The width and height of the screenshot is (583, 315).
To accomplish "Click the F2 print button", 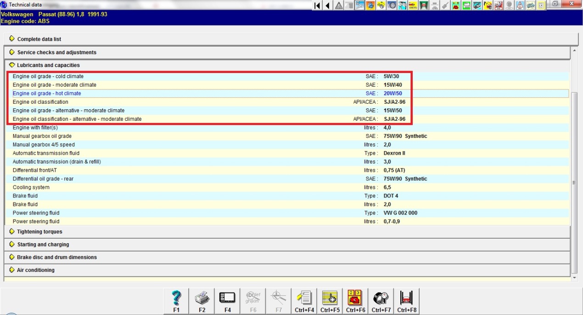I will click(x=202, y=301).
